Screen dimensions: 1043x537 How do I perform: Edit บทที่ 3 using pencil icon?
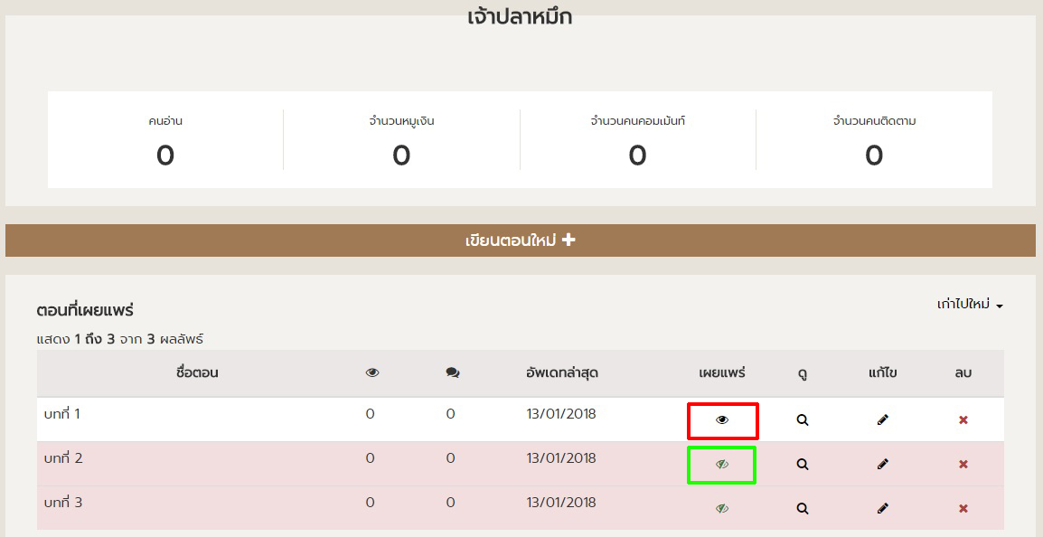pyautogui.click(x=883, y=509)
